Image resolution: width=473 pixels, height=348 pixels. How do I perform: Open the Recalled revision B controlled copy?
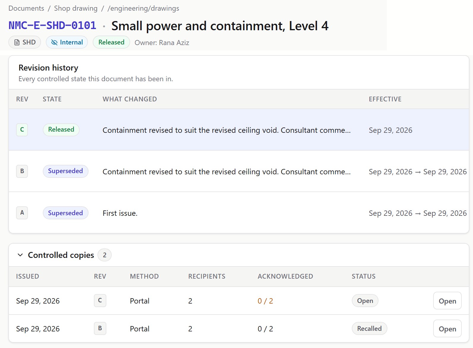[x=447, y=329]
